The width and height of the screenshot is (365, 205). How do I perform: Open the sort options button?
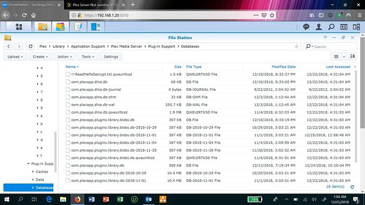pos(352,57)
